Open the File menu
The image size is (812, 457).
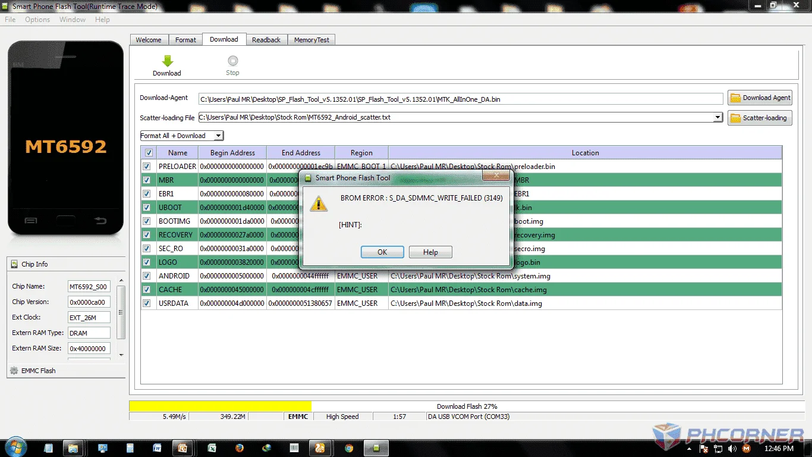(10, 20)
